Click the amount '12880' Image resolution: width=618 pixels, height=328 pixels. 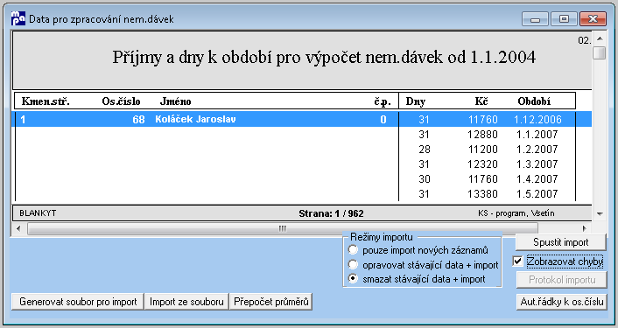click(482, 135)
